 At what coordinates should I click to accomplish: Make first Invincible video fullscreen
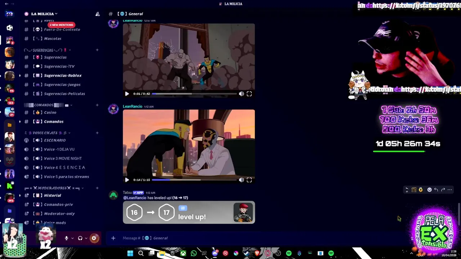click(x=249, y=94)
